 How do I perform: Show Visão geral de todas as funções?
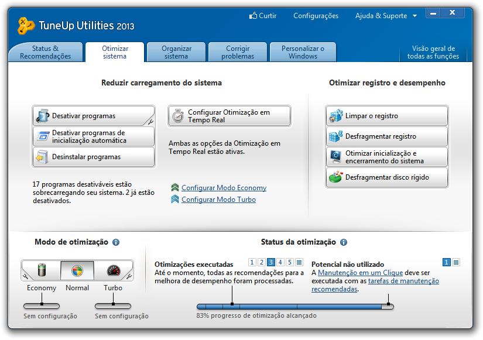[x=433, y=52]
